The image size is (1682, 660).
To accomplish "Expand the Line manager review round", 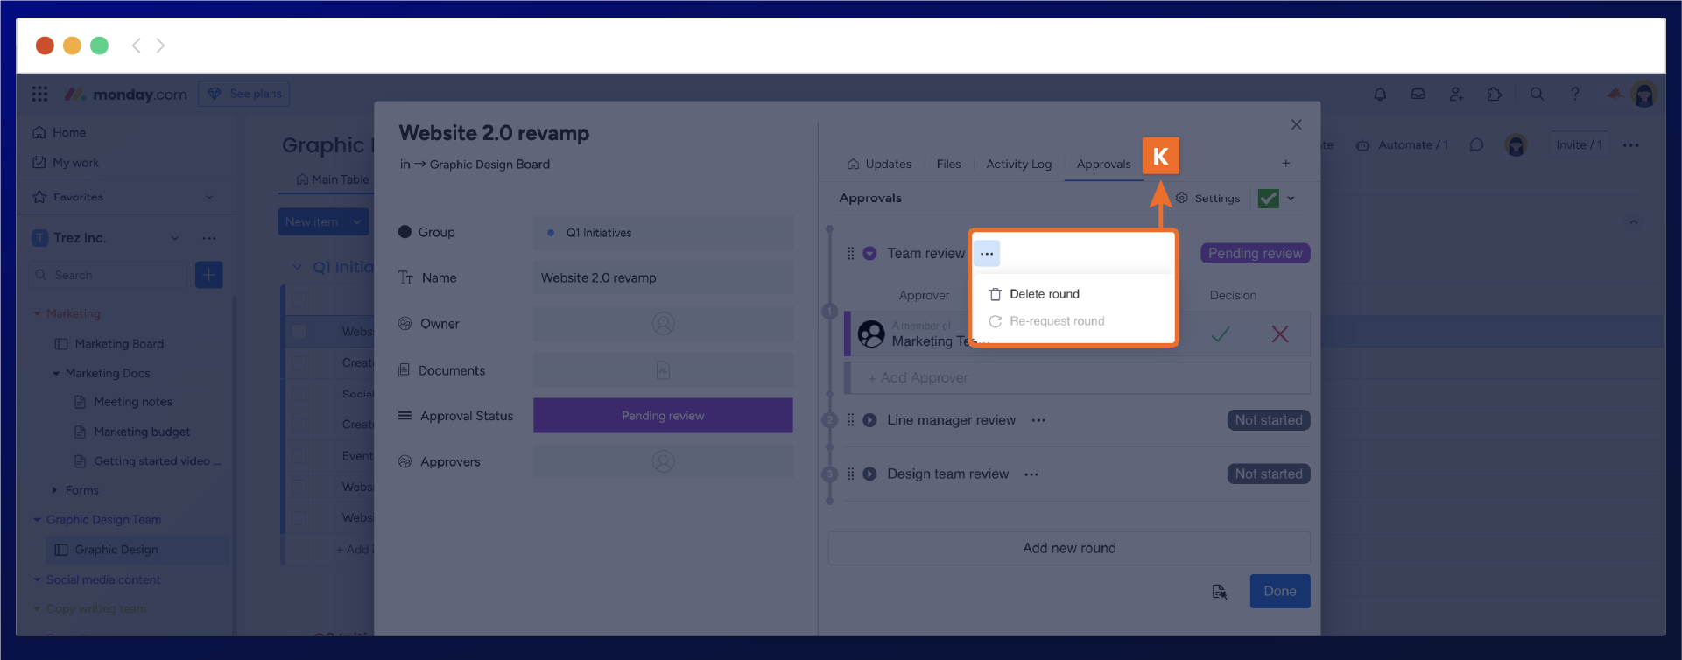I will pos(869,420).
